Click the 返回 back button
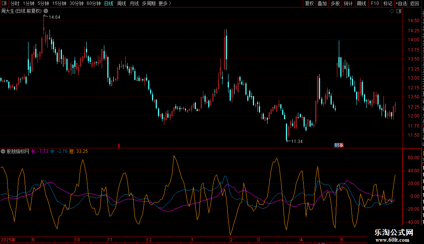The height and width of the screenshot is (244, 424). click(415, 3)
